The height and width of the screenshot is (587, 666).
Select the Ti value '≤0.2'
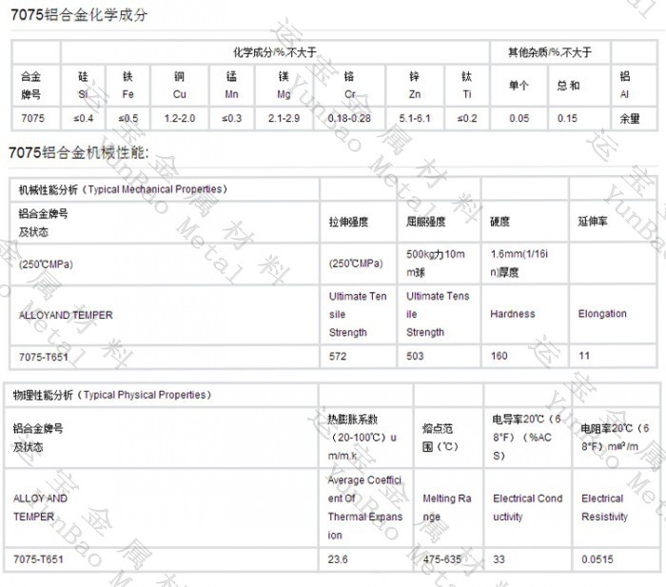pyautogui.click(x=467, y=118)
